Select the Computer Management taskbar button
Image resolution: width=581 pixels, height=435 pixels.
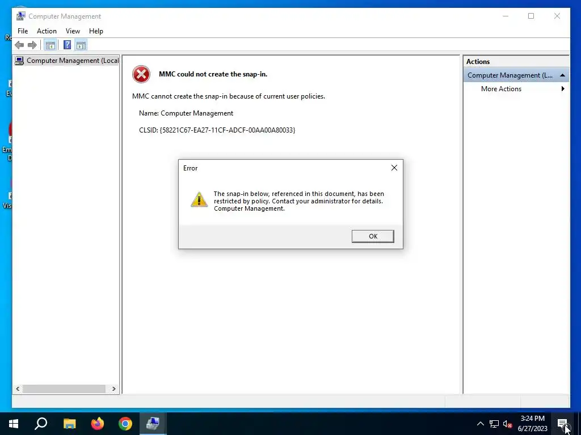(x=153, y=424)
